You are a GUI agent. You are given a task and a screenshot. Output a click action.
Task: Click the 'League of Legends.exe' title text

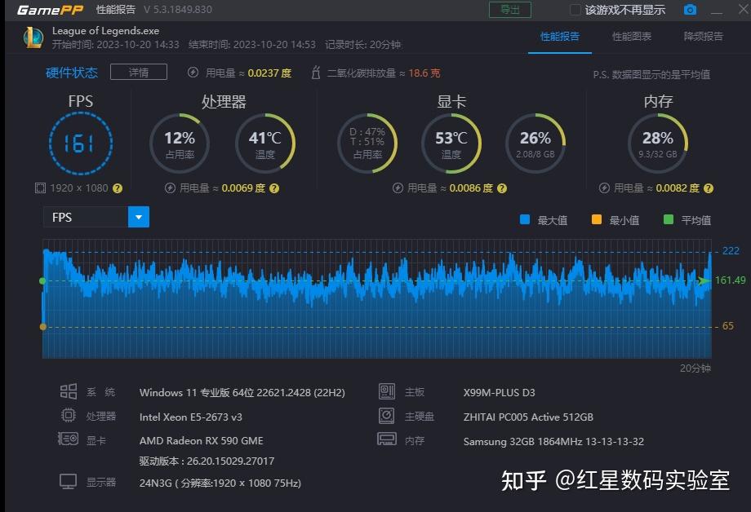click(106, 31)
